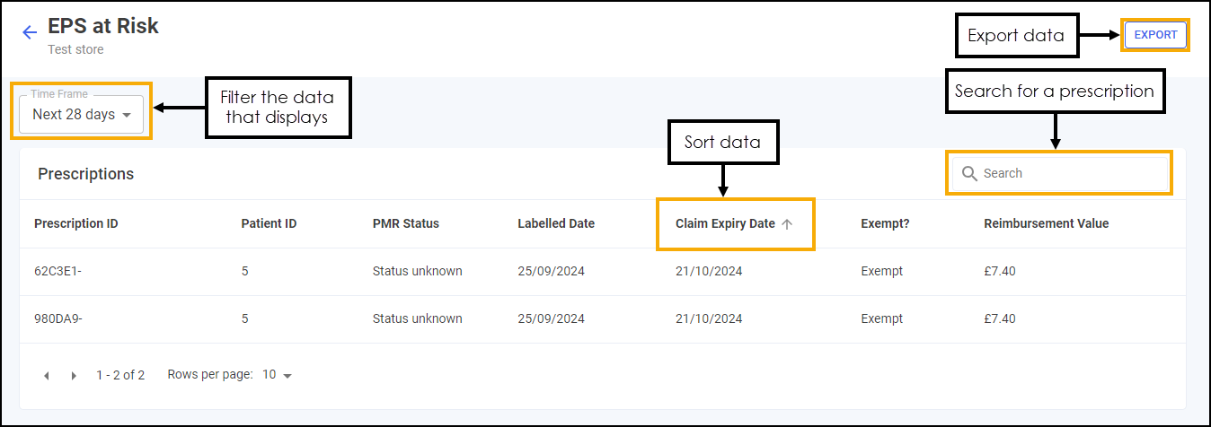Click the EPS at Risk page title
The height and width of the screenshot is (427, 1211).
(103, 26)
